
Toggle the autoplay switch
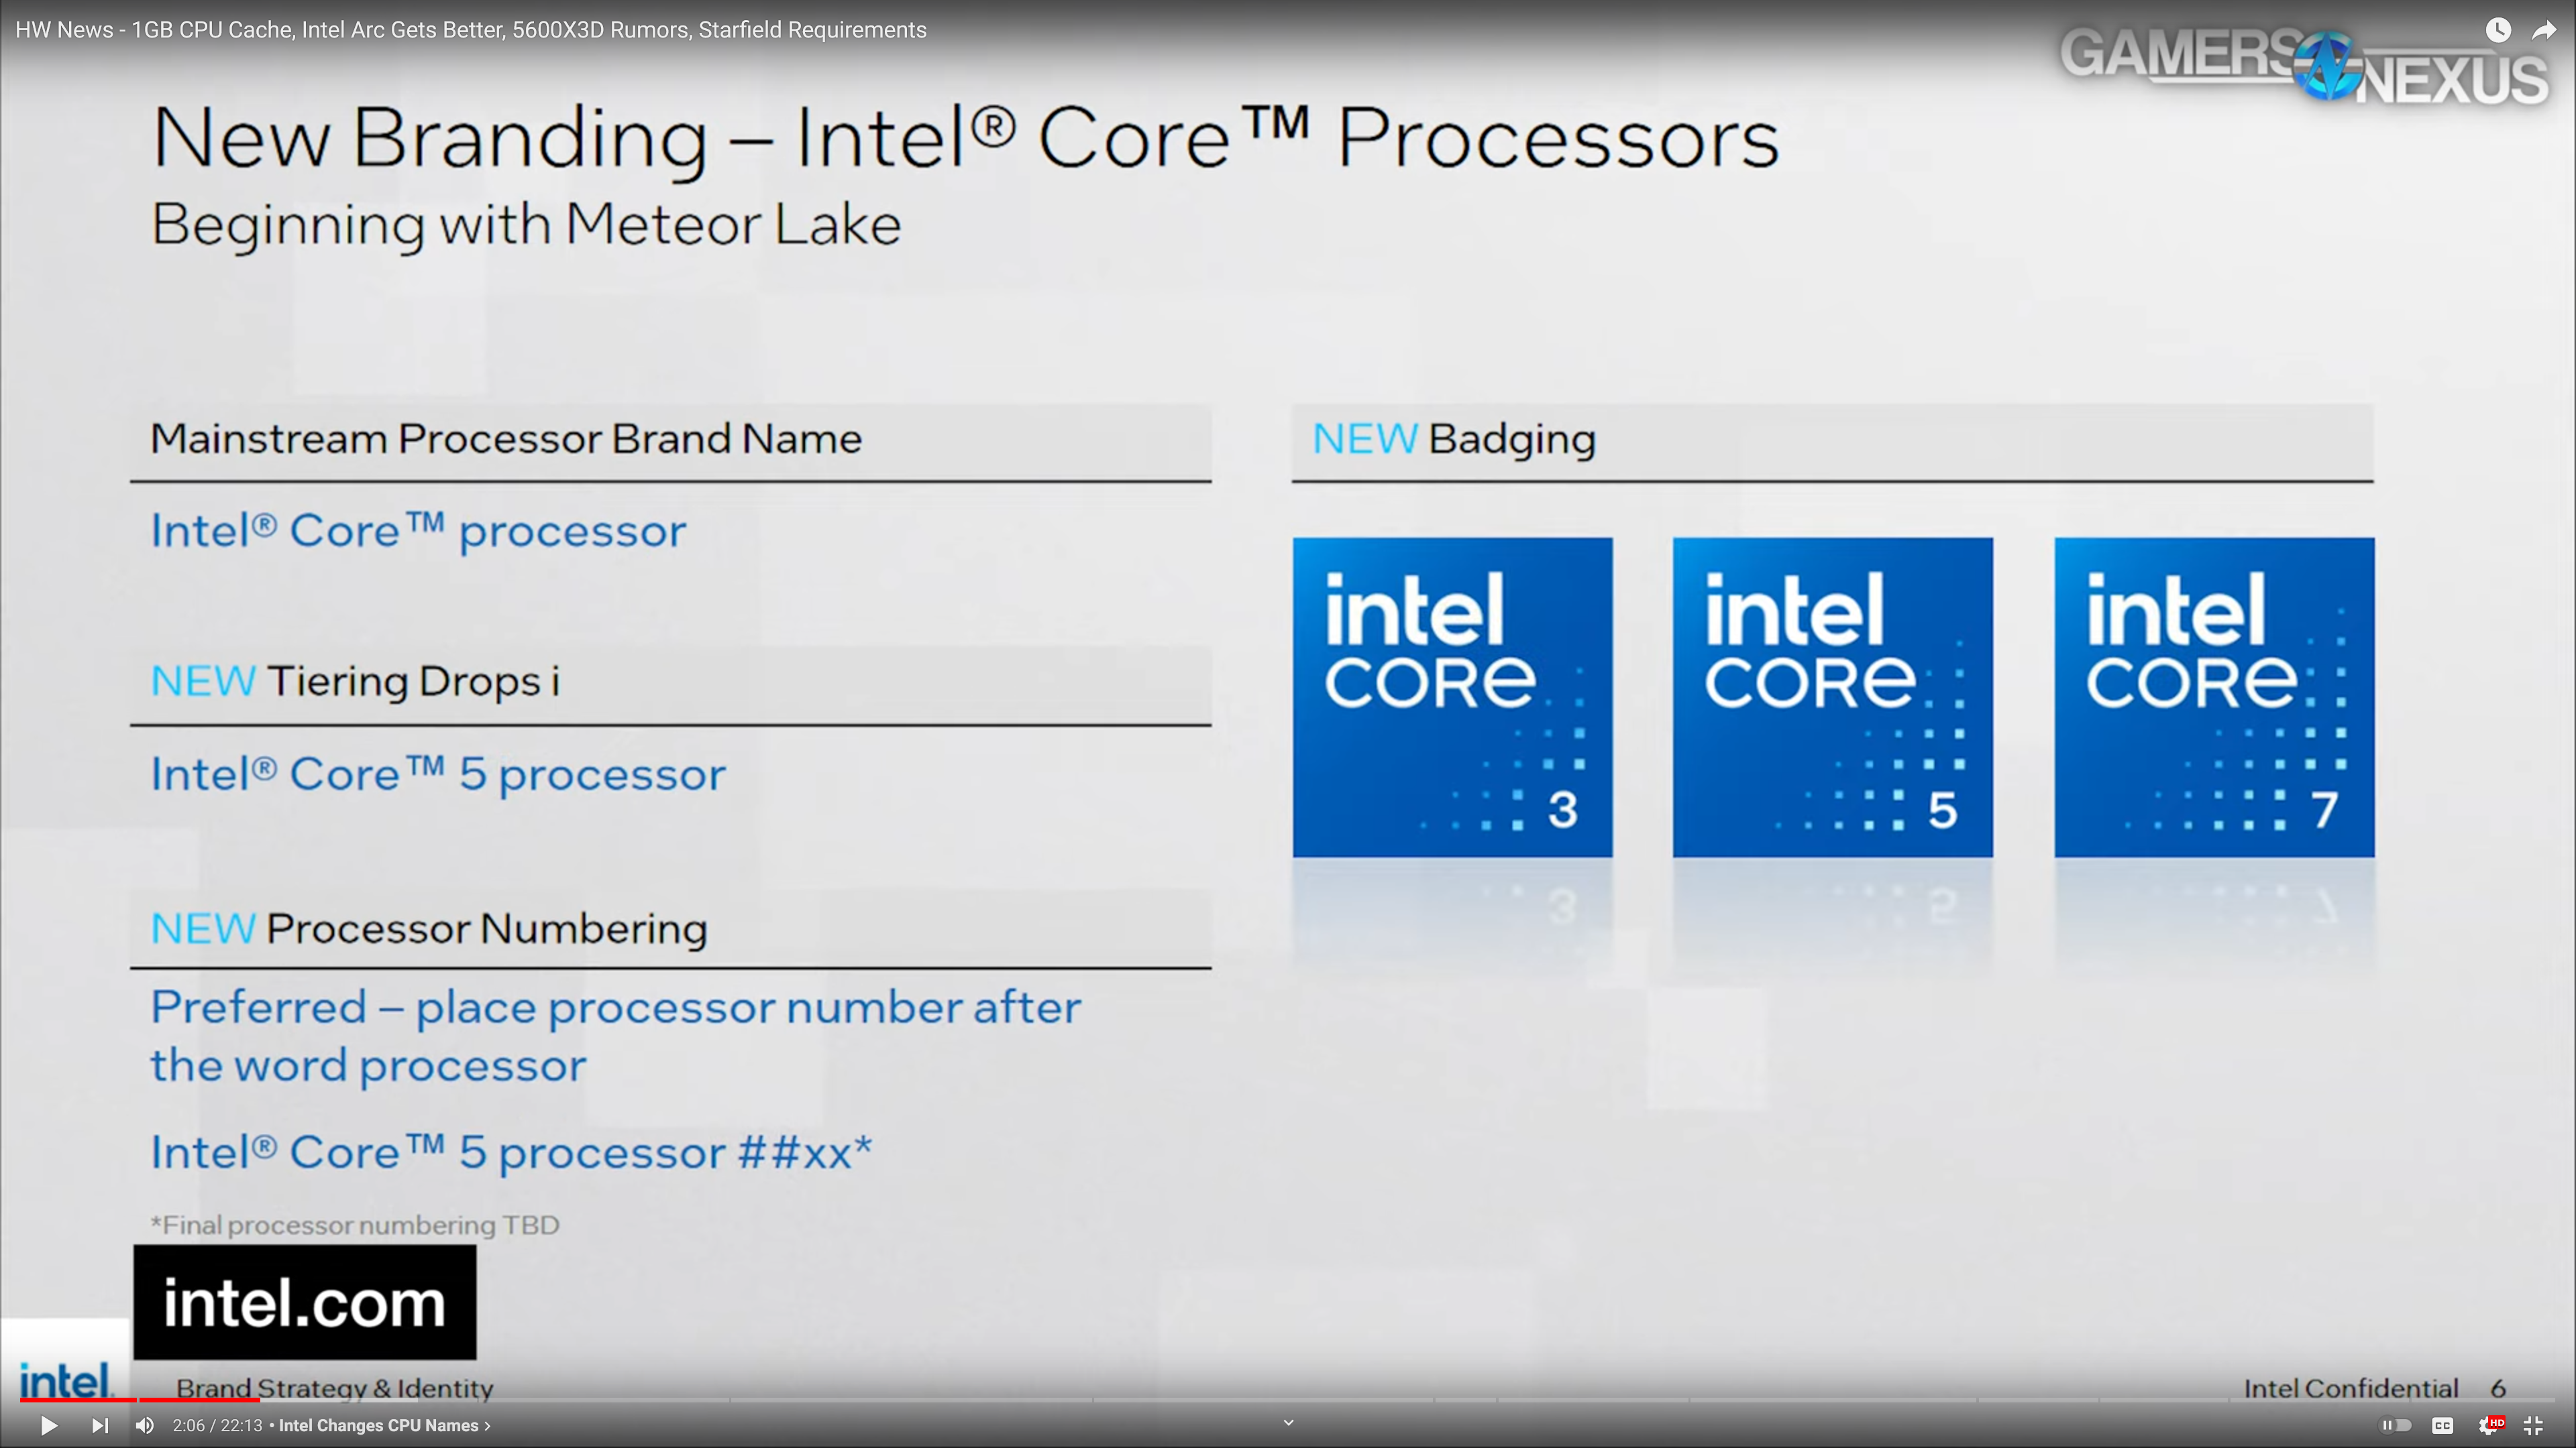(2396, 1425)
